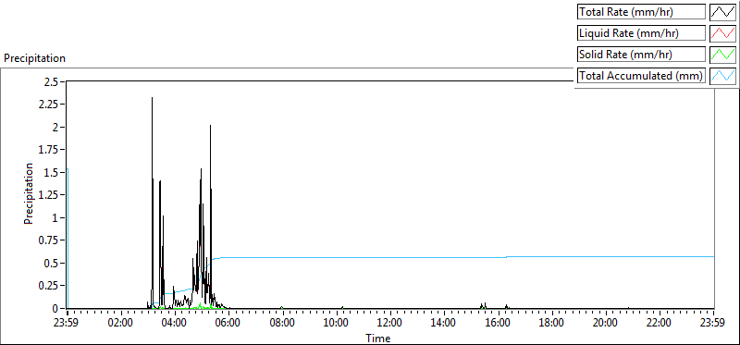Select the Total Accumulated (mm) legend label
This screenshot has height=345, width=740.
pyautogui.click(x=641, y=76)
